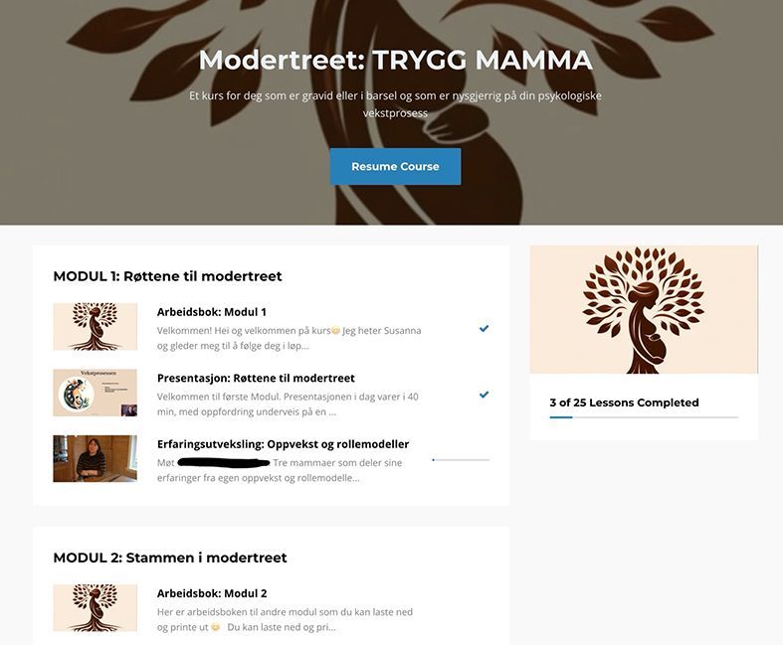Click the MODUL 2: Stammen i modertreet heading
Screen dimensions: 783x645
pos(170,558)
